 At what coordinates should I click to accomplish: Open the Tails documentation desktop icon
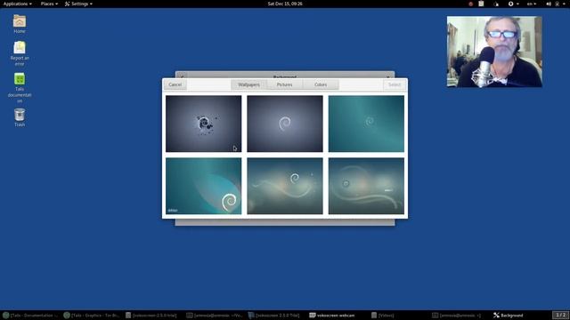pos(20,87)
